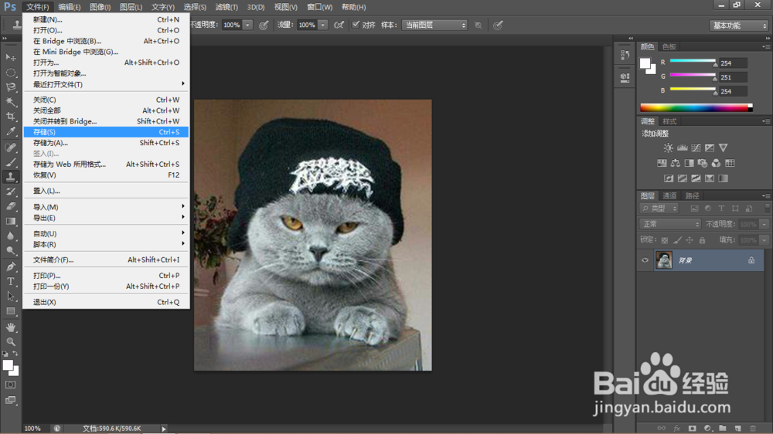
Task: Create a new layer from Layers footer
Action: click(737, 428)
